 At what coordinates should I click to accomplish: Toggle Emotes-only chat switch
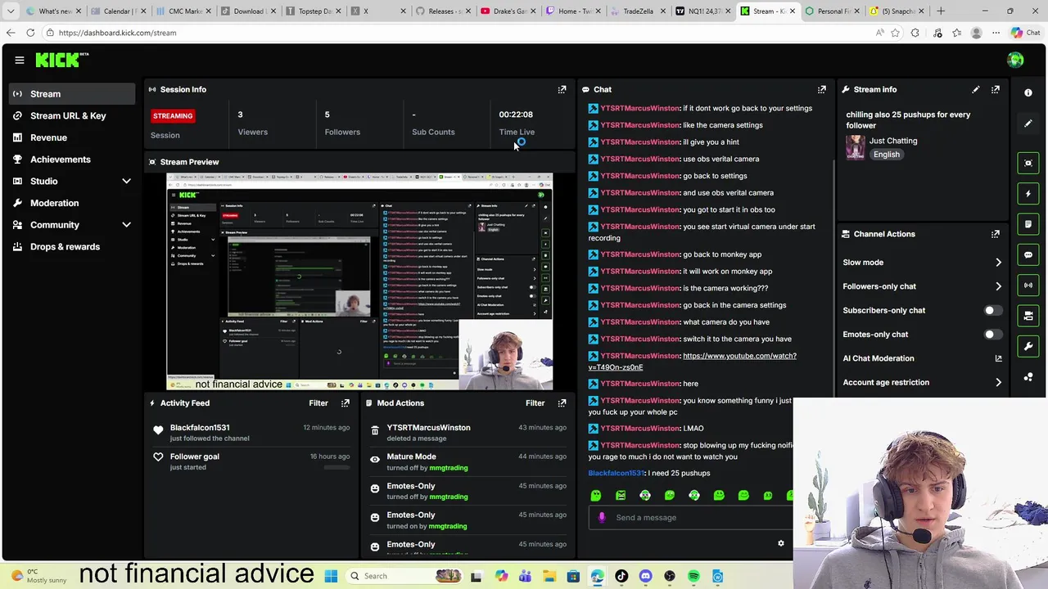(x=992, y=334)
